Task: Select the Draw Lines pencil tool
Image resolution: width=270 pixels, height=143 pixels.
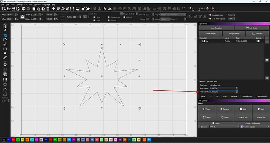Action: tap(5, 30)
